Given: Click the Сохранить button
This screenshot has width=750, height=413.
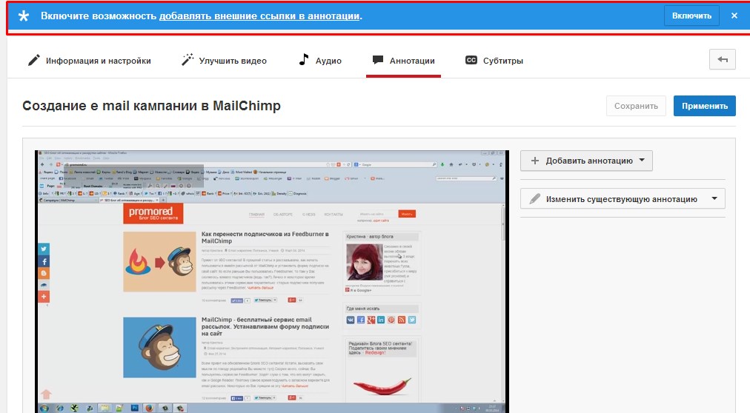Looking at the screenshot, I should 636,106.
